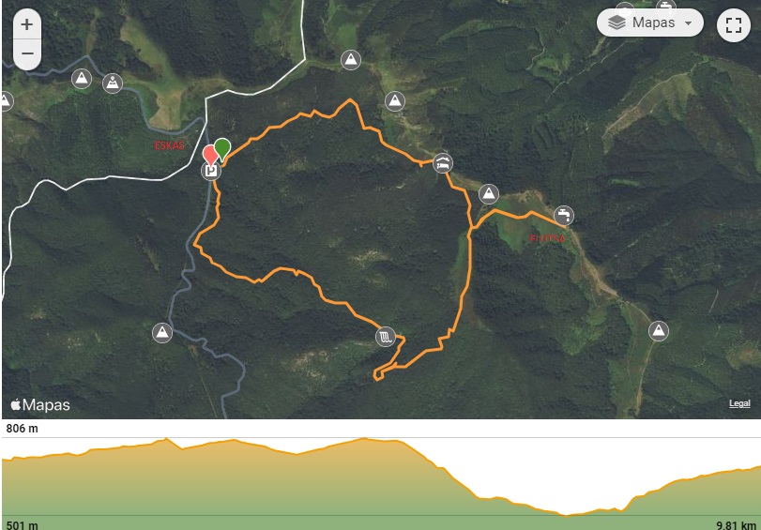
Task: Zoom out with the minus button
Action: point(27,53)
